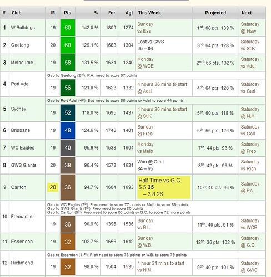Image resolution: width=271 pixels, height=277 pixels.
Task: Select the yellow Half Time vs G.C. box
Action: point(164,187)
